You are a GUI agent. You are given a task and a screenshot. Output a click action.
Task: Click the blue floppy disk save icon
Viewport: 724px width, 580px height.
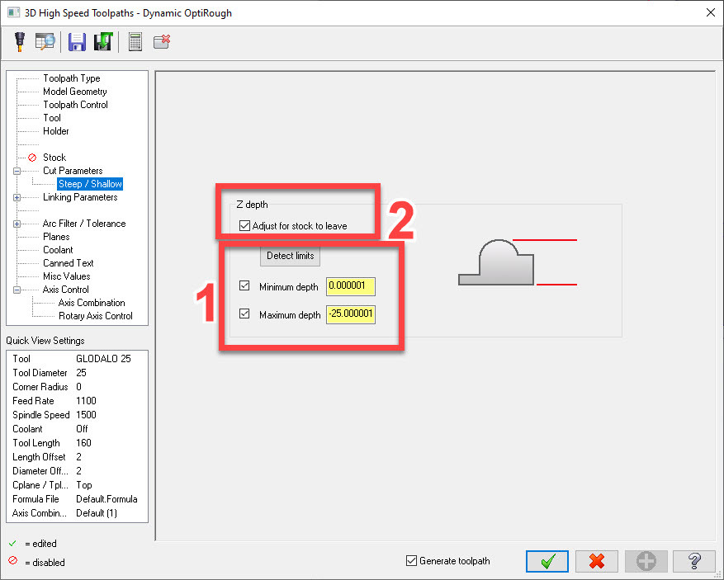[x=77, y=41]
